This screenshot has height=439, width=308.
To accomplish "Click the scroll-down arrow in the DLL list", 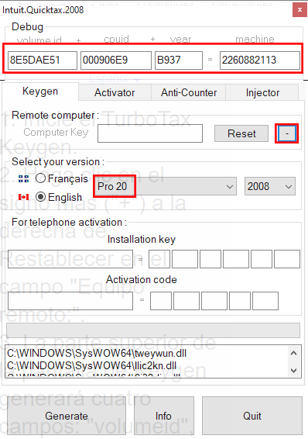I will point(293,371).
